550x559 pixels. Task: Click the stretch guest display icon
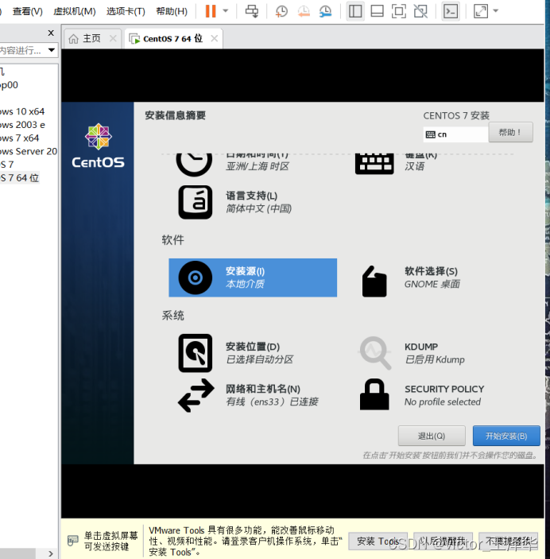[x=481, y=11]
